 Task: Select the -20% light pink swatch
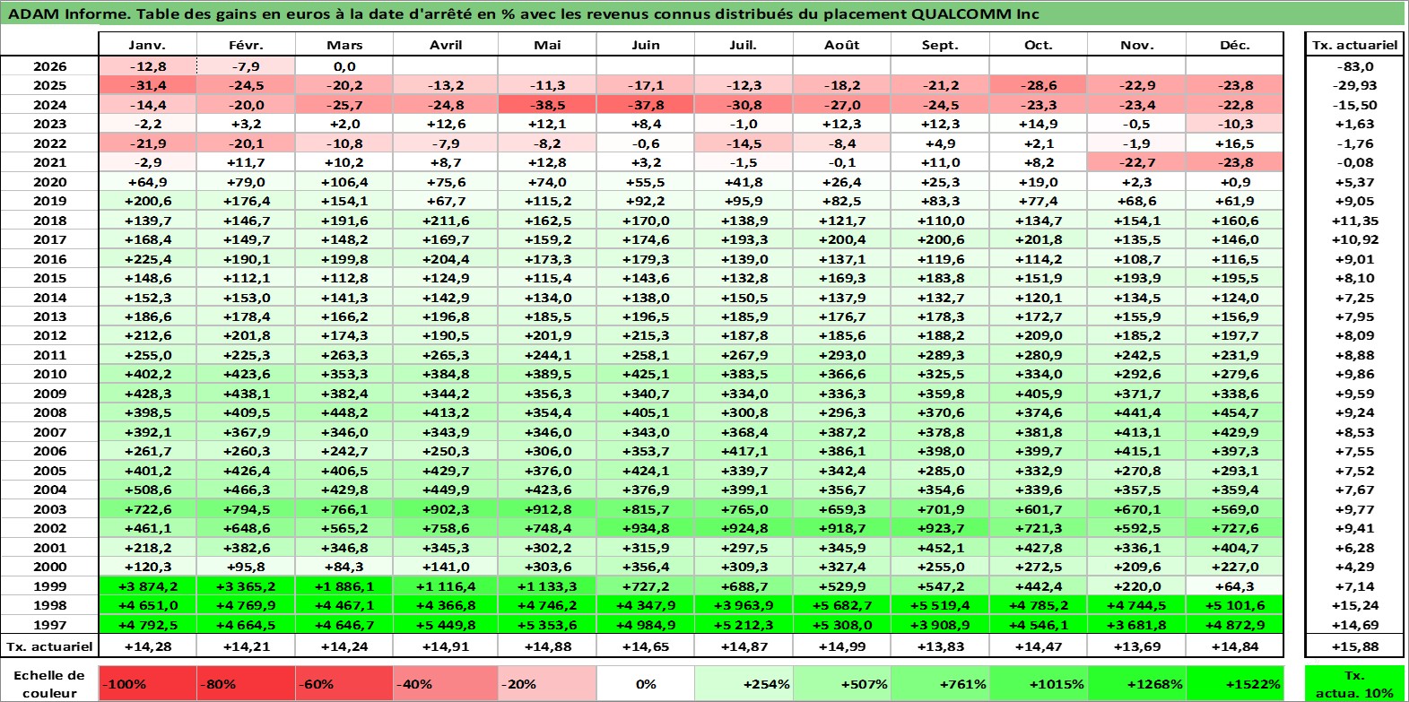click(x=547, y=683)
